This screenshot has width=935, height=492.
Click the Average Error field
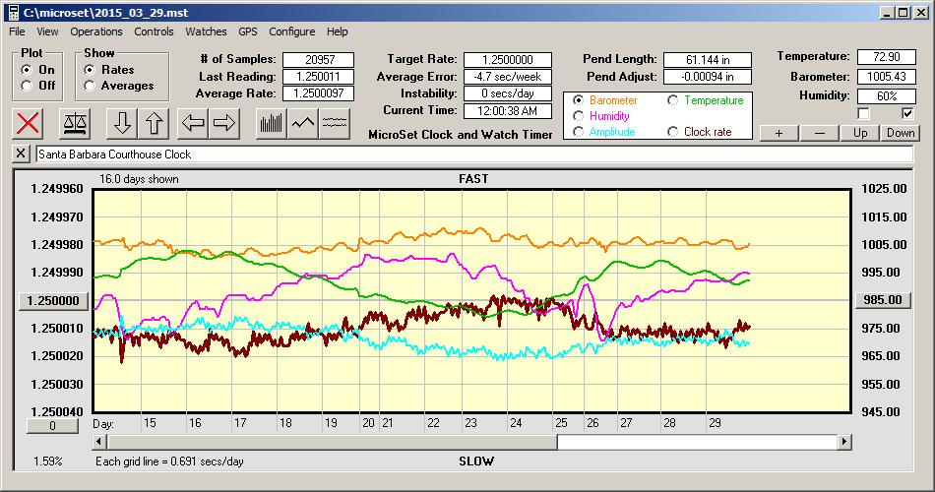click(508, 77)
